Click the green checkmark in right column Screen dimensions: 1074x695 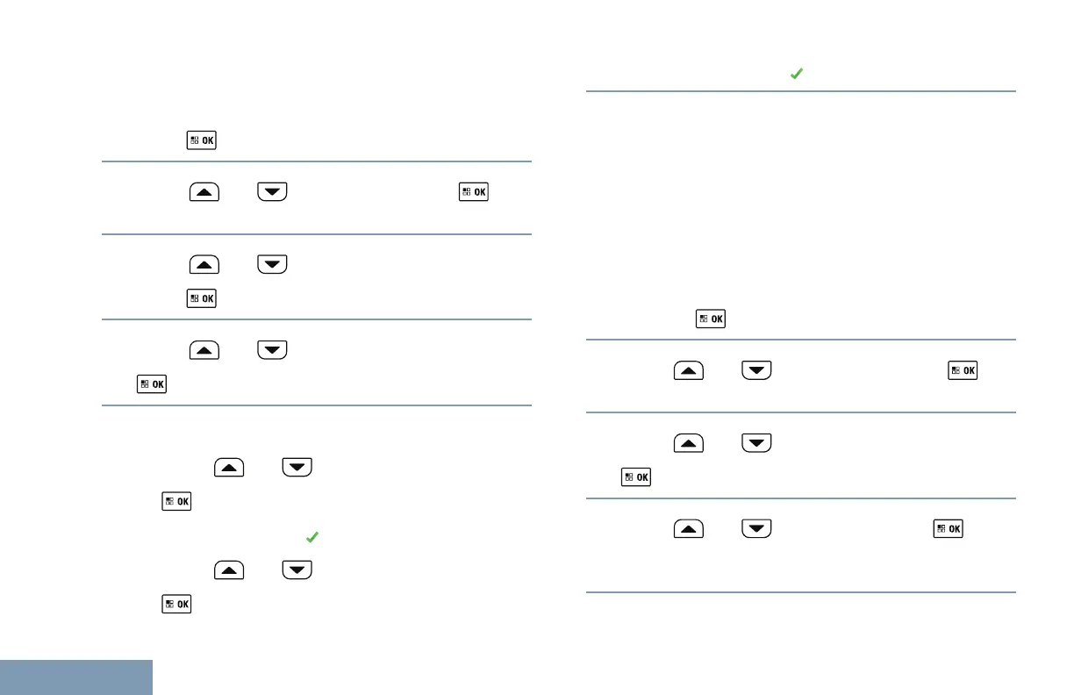click(x=796, y=75)
